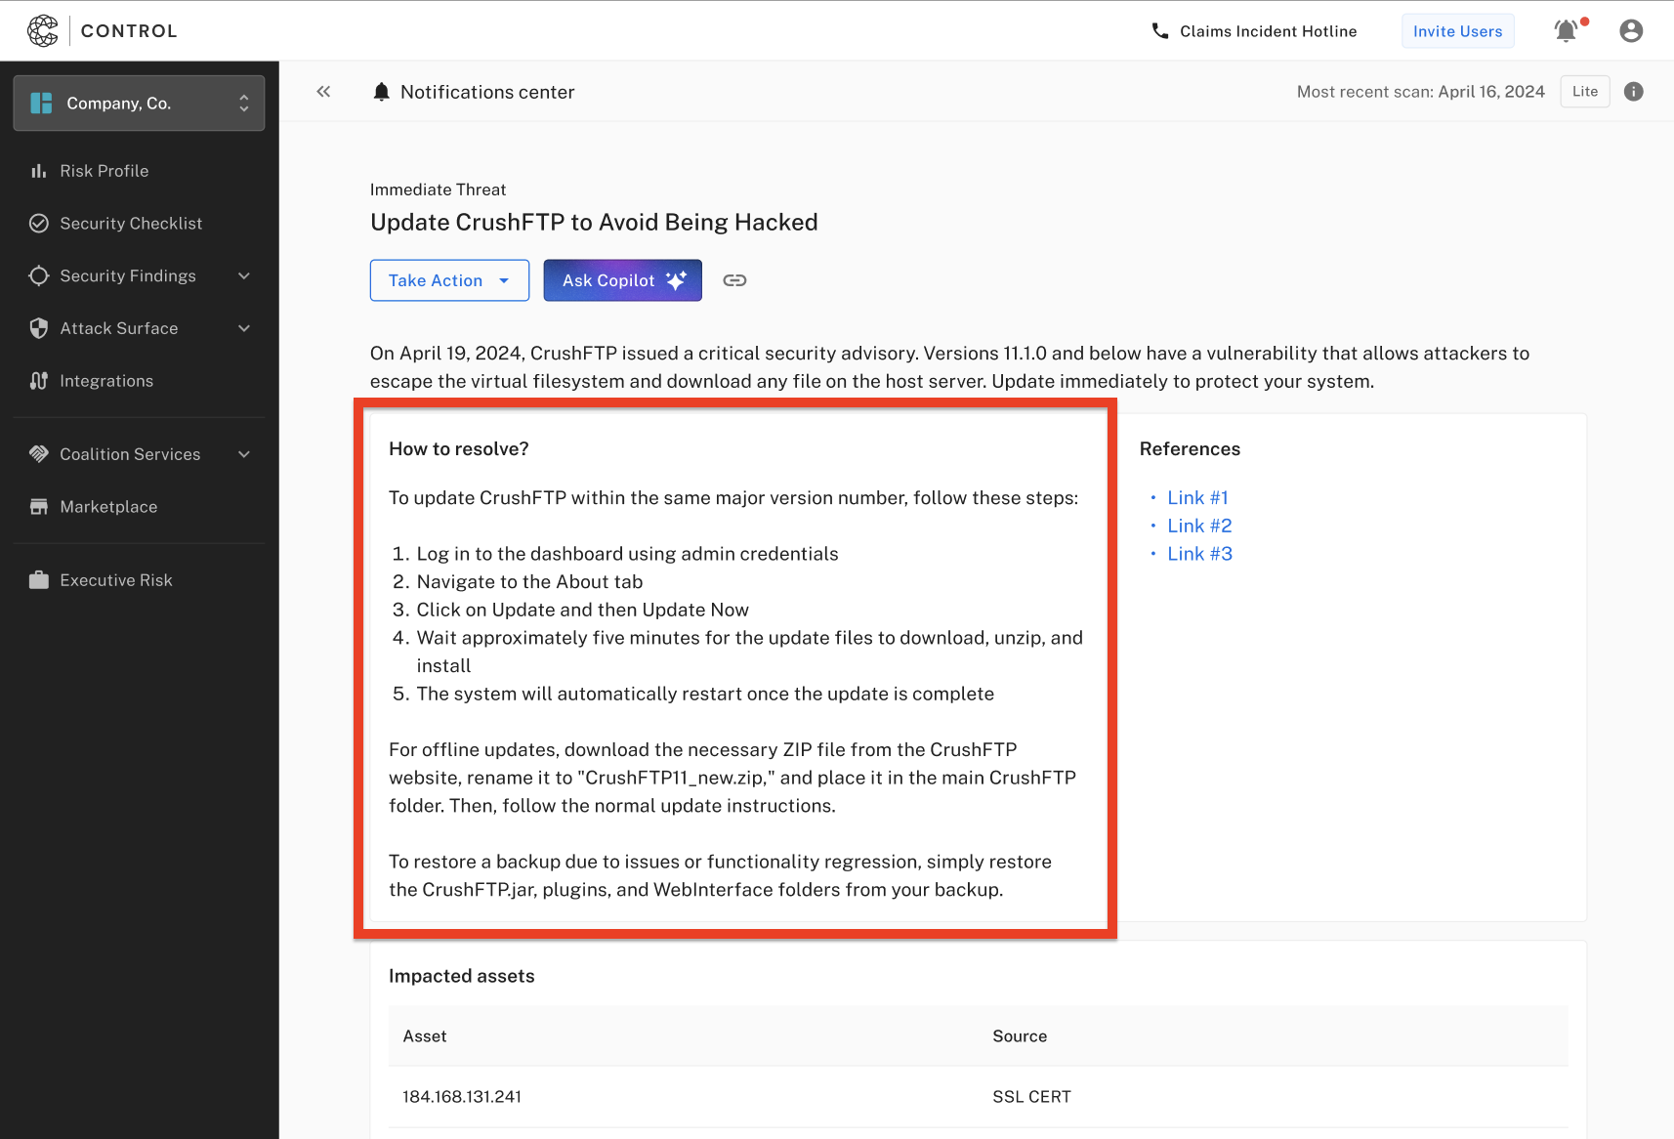Viewport: 1674px width, 1139px height.
Task: Go to Risk Profile in sidebar
Action: pyautogui.click(x=105, y=171)
